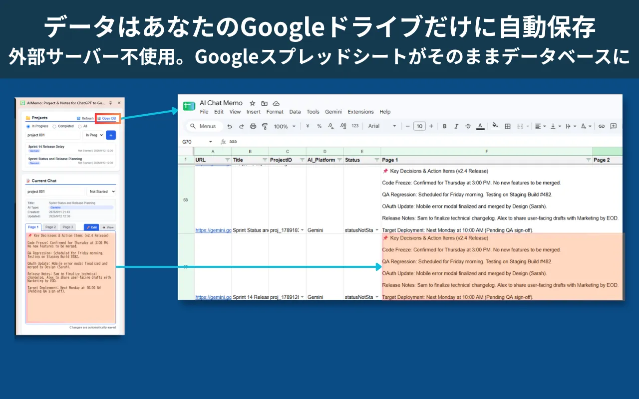Toggle filter on Status column header
The height and width of the screenshot is (399, 639).
click(x=377, y=160)
